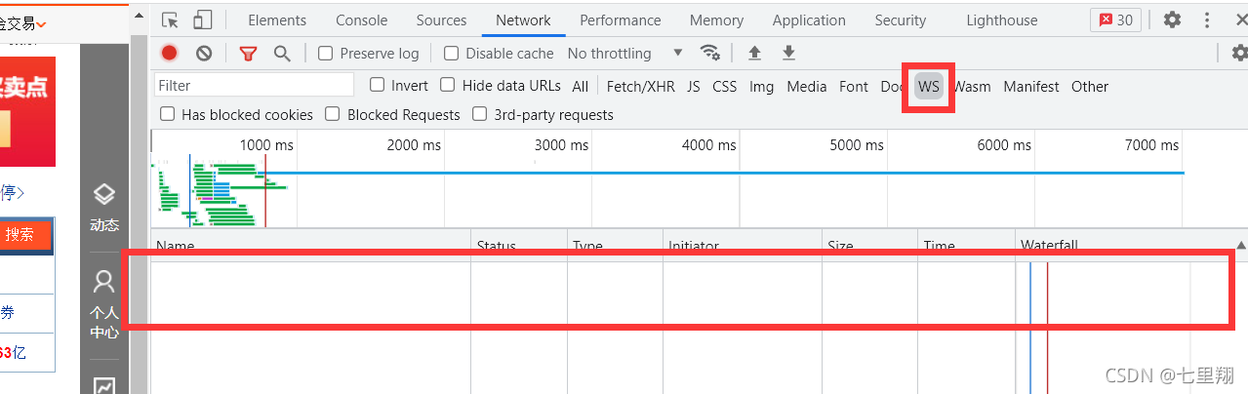Image resolution: width=1248 pixels, height=394 pixels.
Task: Filter requests by JS type
Action: point(693,87)
